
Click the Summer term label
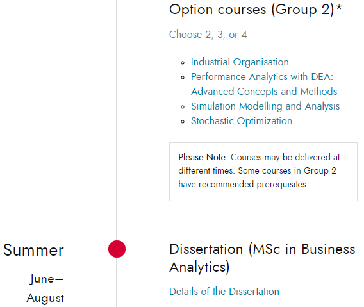(x=33, y=250)
